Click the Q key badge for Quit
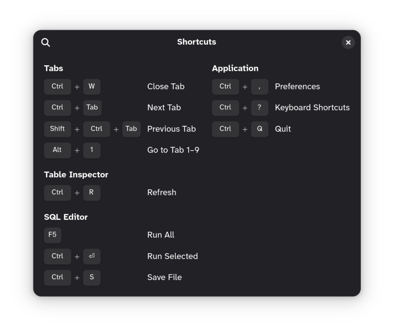This screenshot has width=394, height=333. coord(259,129)
